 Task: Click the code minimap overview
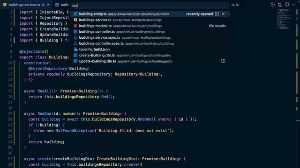[x=285, y=19]
